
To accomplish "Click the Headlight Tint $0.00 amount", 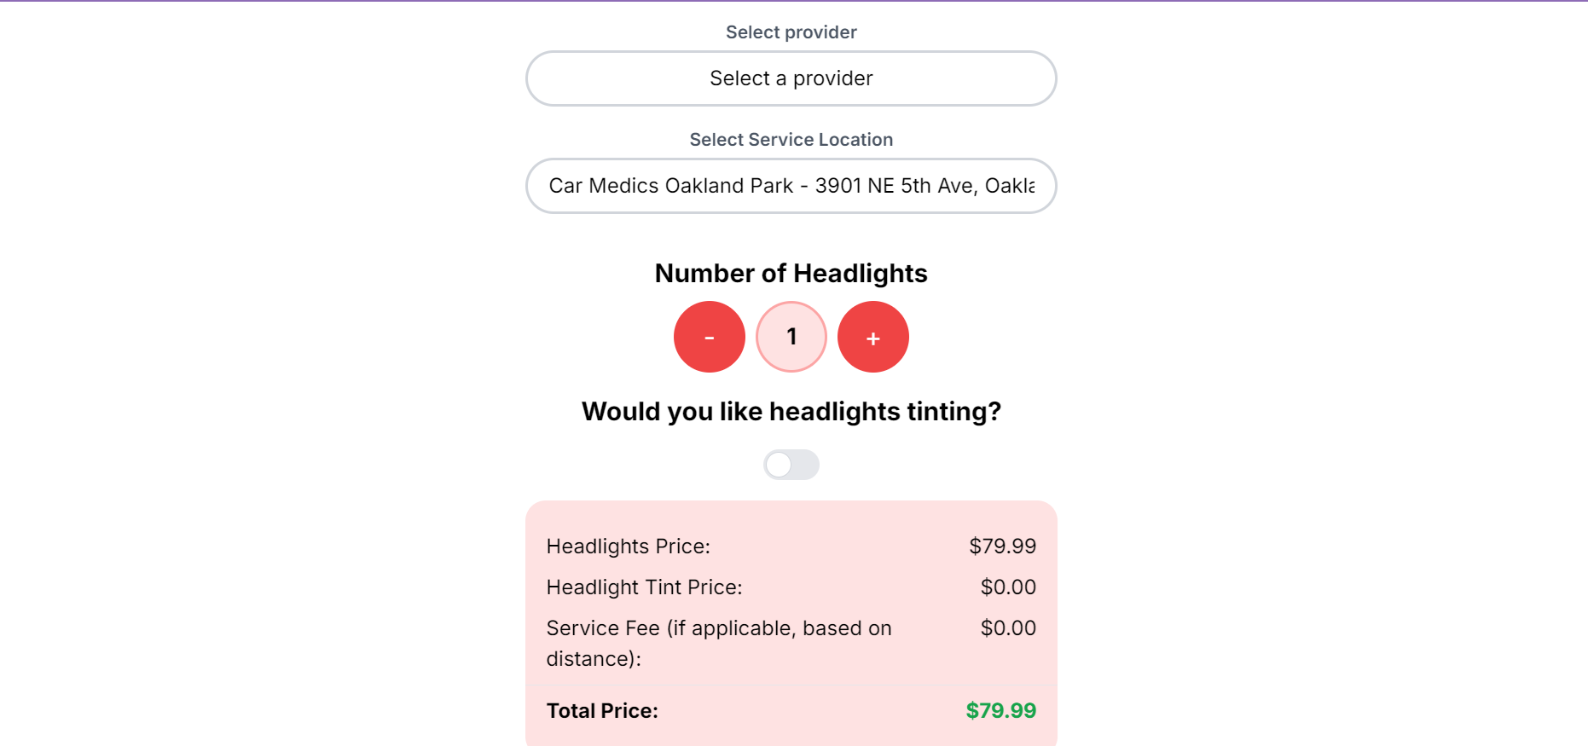I will tap(1008, 587).
